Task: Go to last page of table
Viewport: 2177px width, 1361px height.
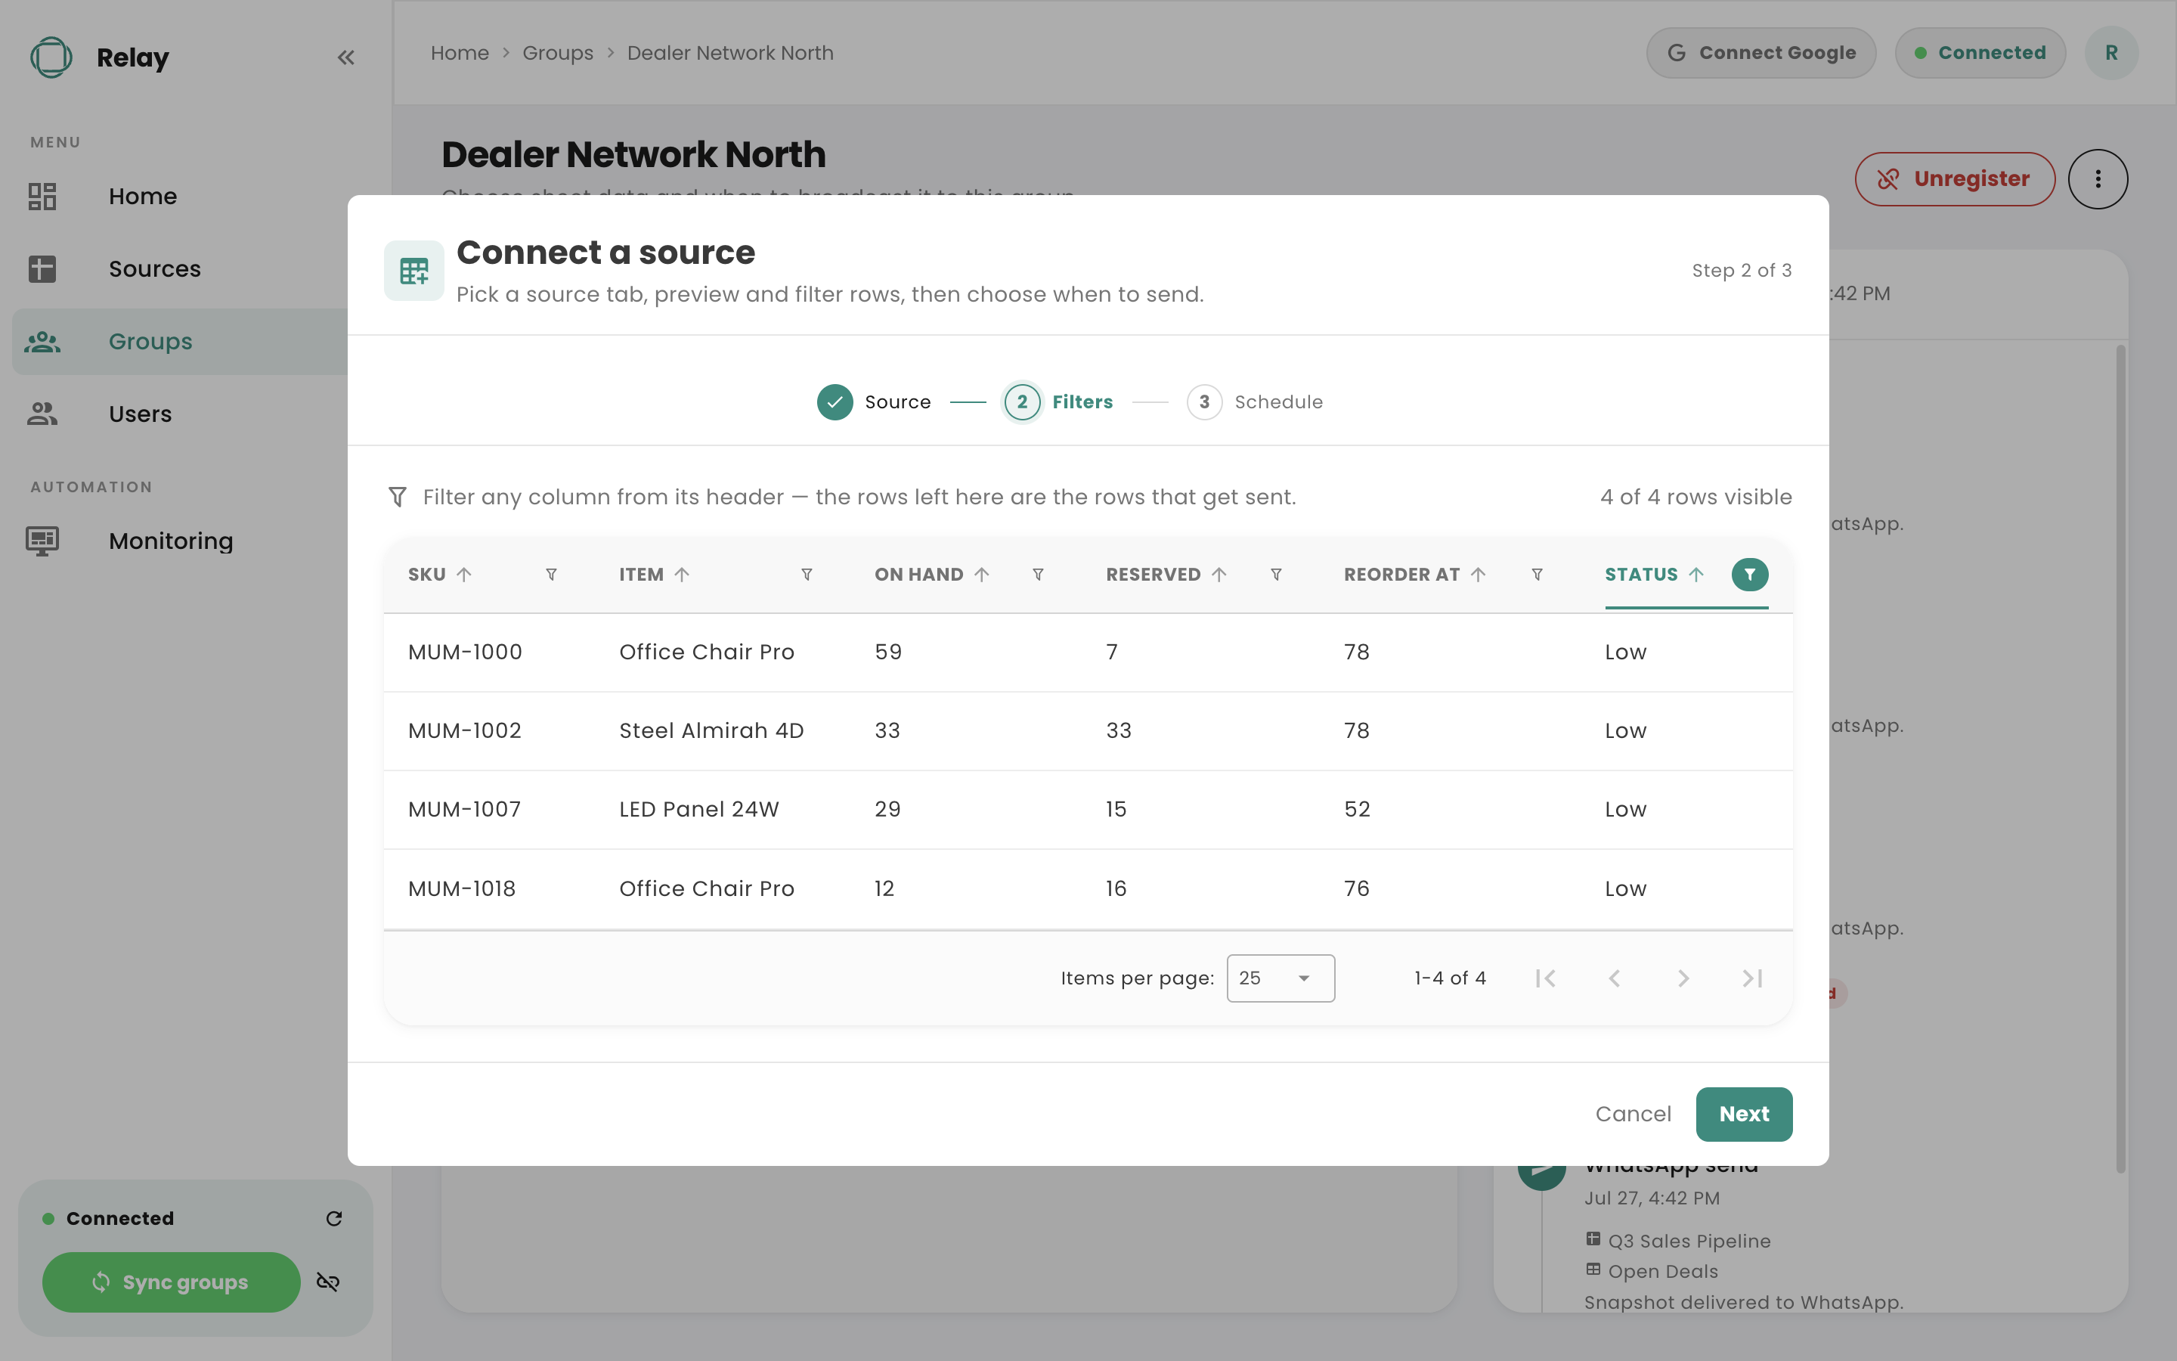Action: point(1751,978)
